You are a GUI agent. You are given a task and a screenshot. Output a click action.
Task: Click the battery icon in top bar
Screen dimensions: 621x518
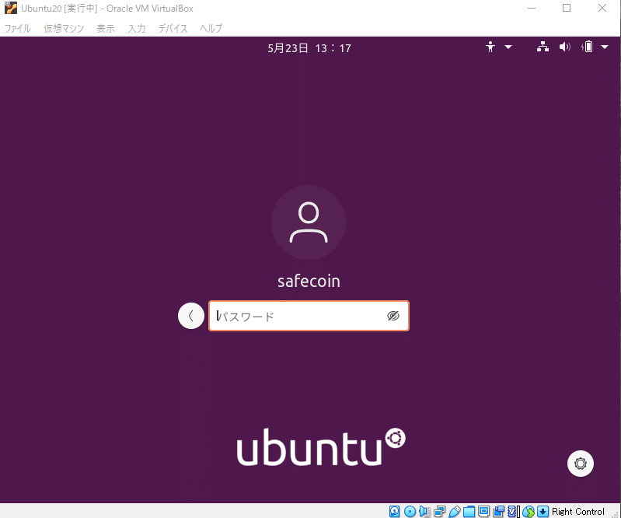click(x=587, y=47)
